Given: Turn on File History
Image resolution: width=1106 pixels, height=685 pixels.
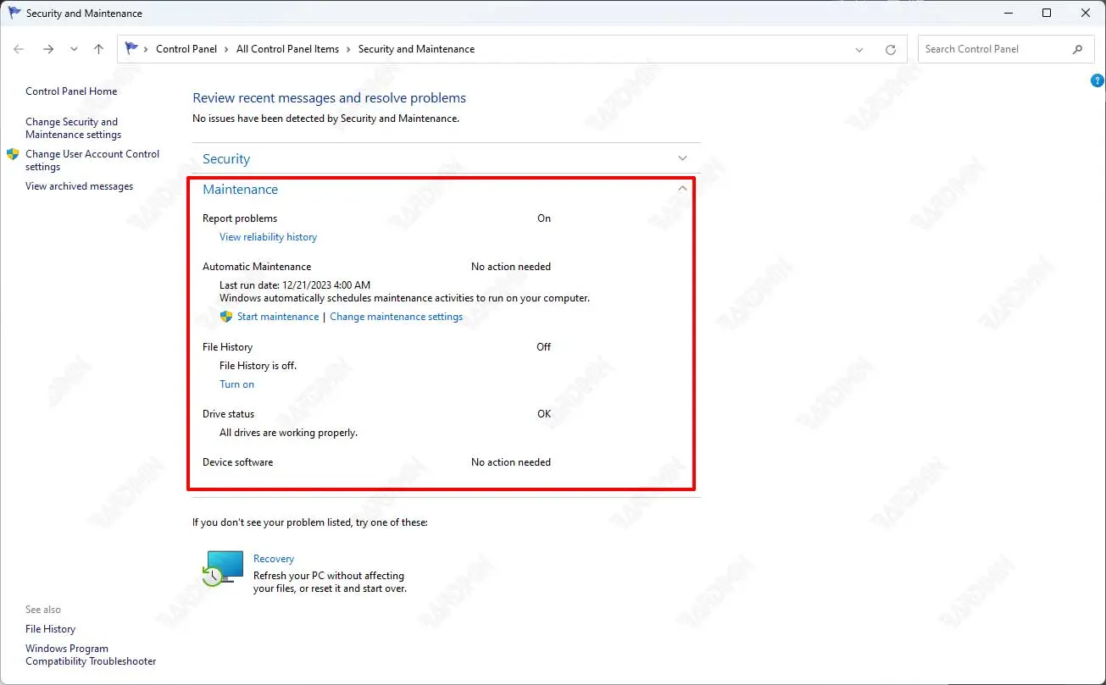Looking at the screenshot, I should (x=236, y=384).
